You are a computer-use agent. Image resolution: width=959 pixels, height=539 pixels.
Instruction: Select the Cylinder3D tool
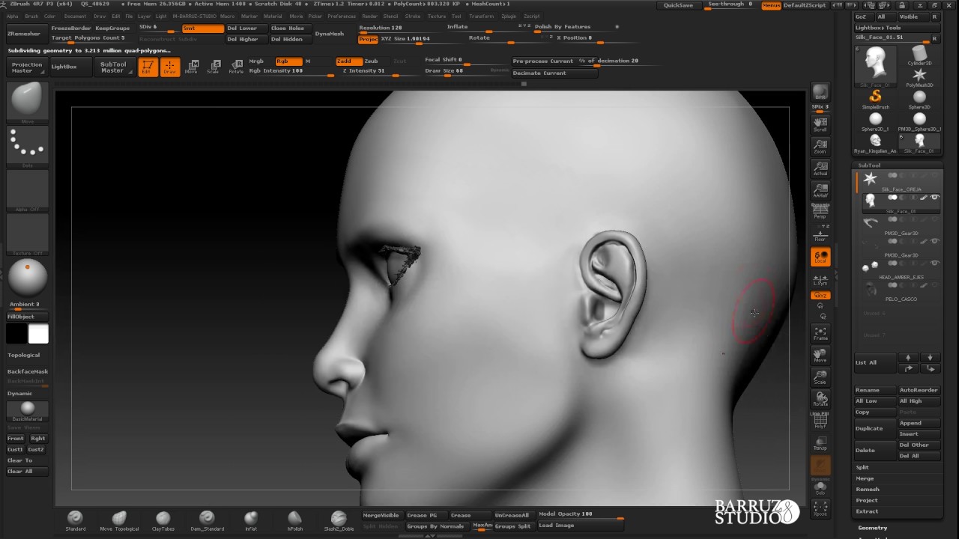coord(919,55)
